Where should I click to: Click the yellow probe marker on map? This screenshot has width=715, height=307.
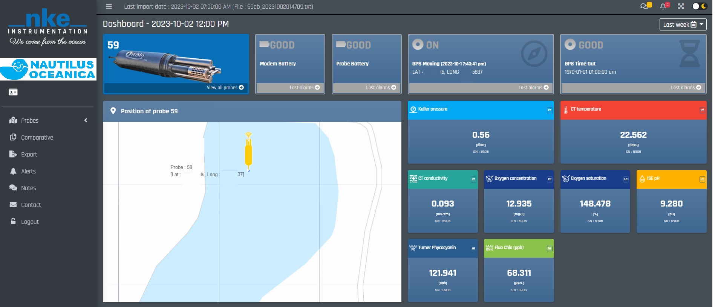(248, 152)
